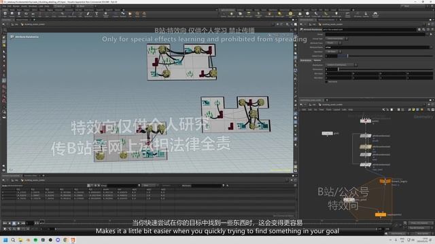Open Operation dropdown in parameters
435x244 pixels.
333,52
